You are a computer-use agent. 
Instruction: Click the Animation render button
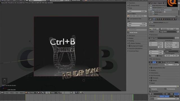click(x=164, y=29)
